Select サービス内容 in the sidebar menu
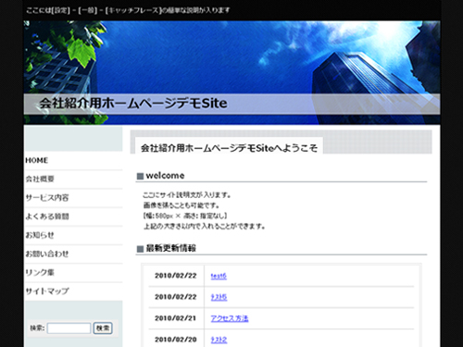 click(x=47, y=198)
